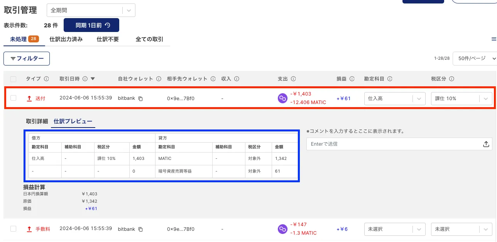
Task: Expand the 仕入高 account dropdown
Action: click(x=395, y=99)
